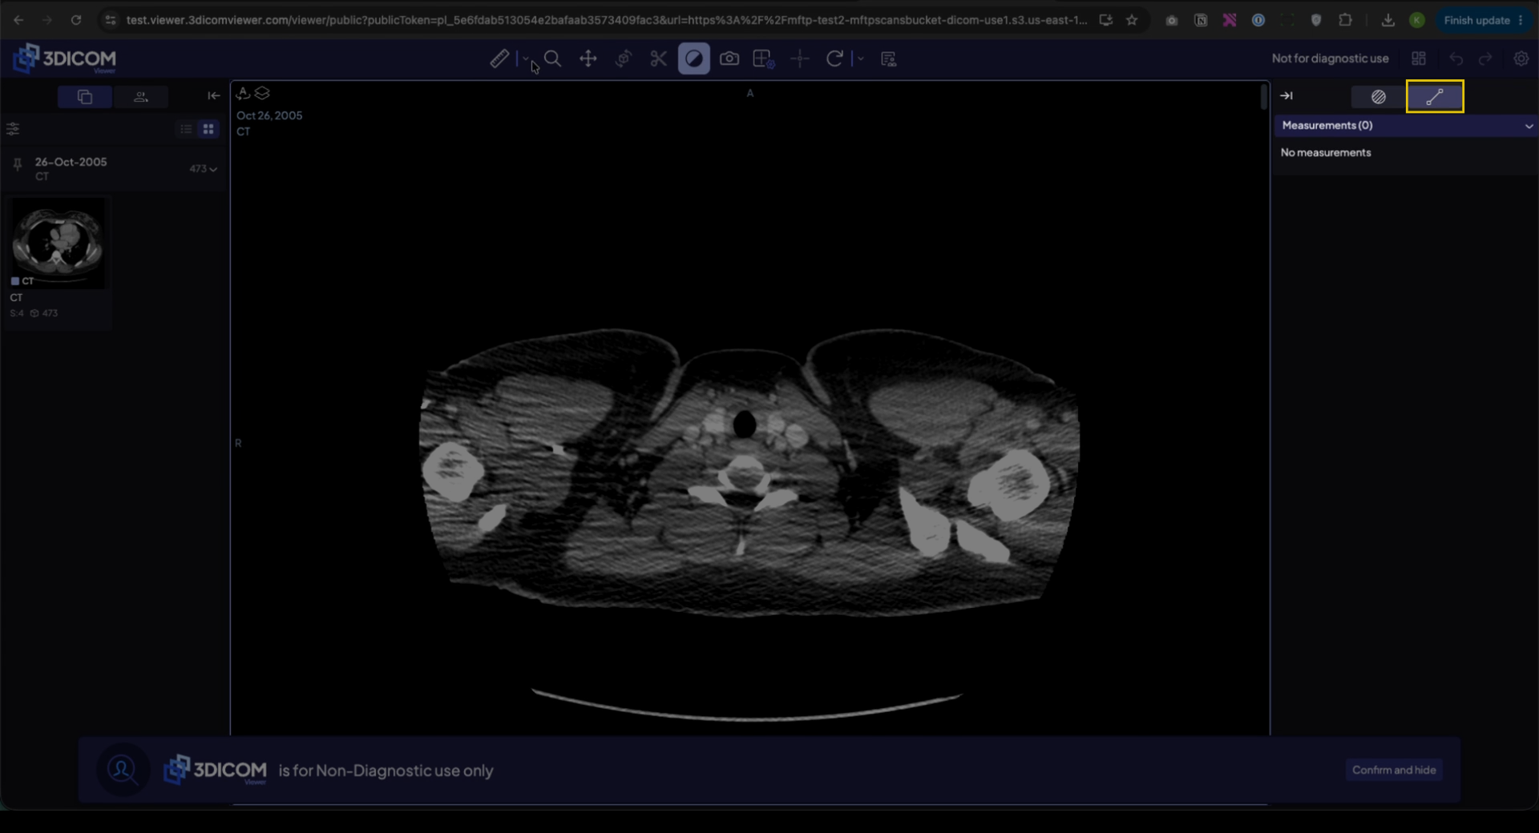Viewport: 1539px width, 833px height.
Task: Switch to the measurements line tab
Action: [x=1435, y=97]
